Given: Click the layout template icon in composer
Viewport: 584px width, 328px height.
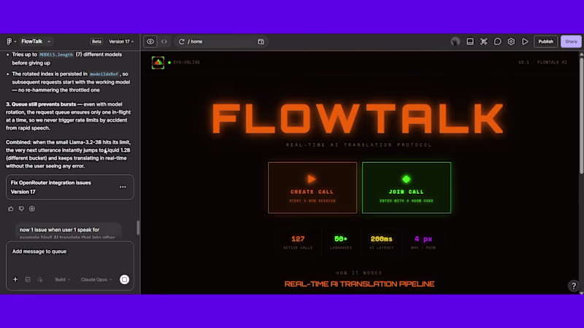Looking at the screenshot, I should click(28, 279).
